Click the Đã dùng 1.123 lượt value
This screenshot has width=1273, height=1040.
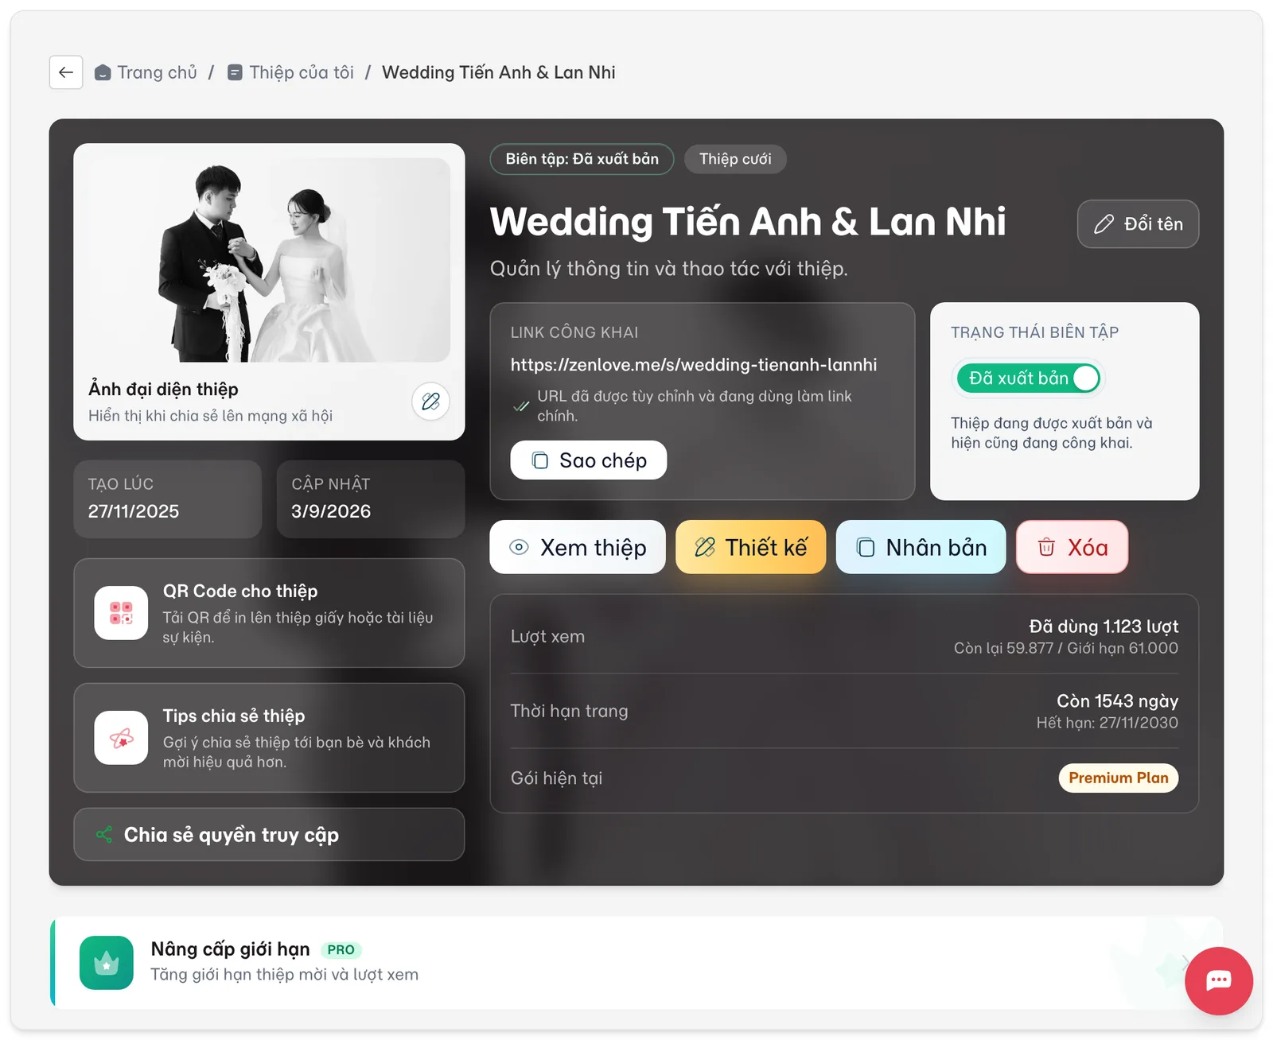click(x=1104, y=627)
